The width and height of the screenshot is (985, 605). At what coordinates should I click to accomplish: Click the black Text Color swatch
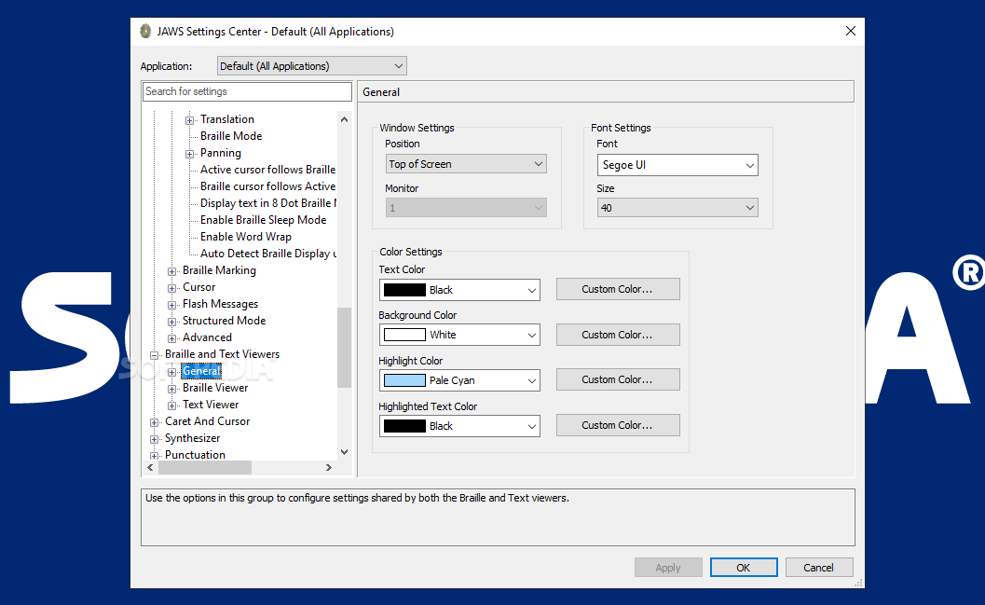pos(404,290)
